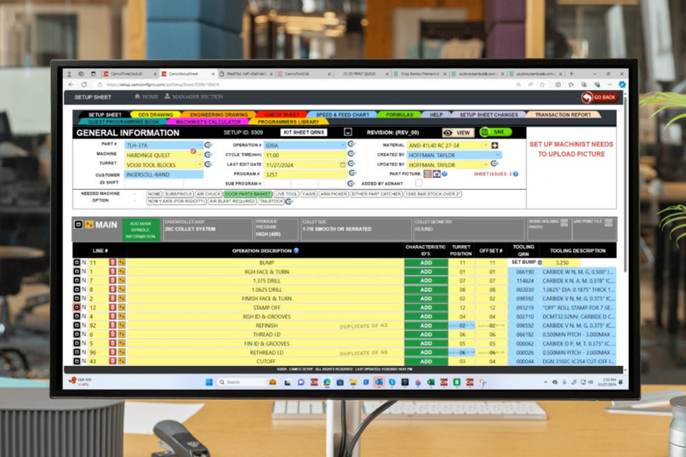Open the Check Sheet tab
Image resolution: width=686 pixels, height=457 pixels.
(x=283, y=115)
